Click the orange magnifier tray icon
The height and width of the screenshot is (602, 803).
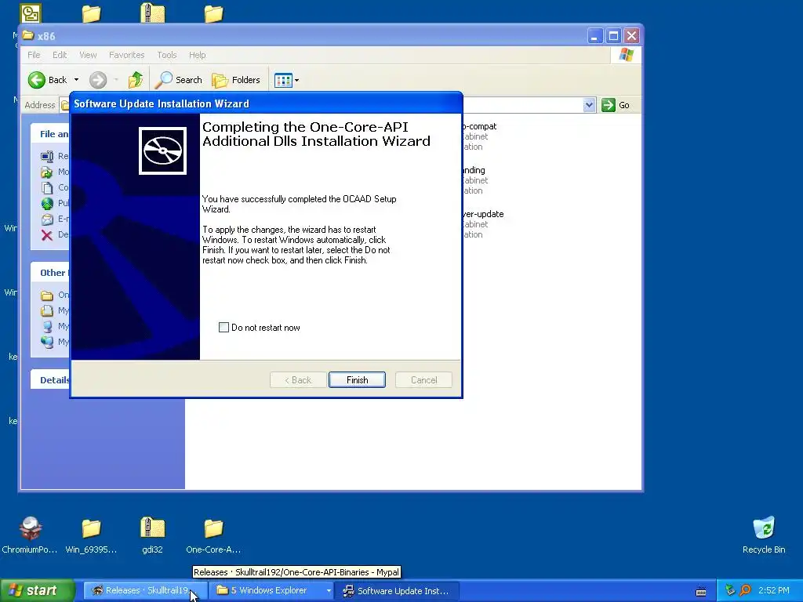[x=746, y=591]
